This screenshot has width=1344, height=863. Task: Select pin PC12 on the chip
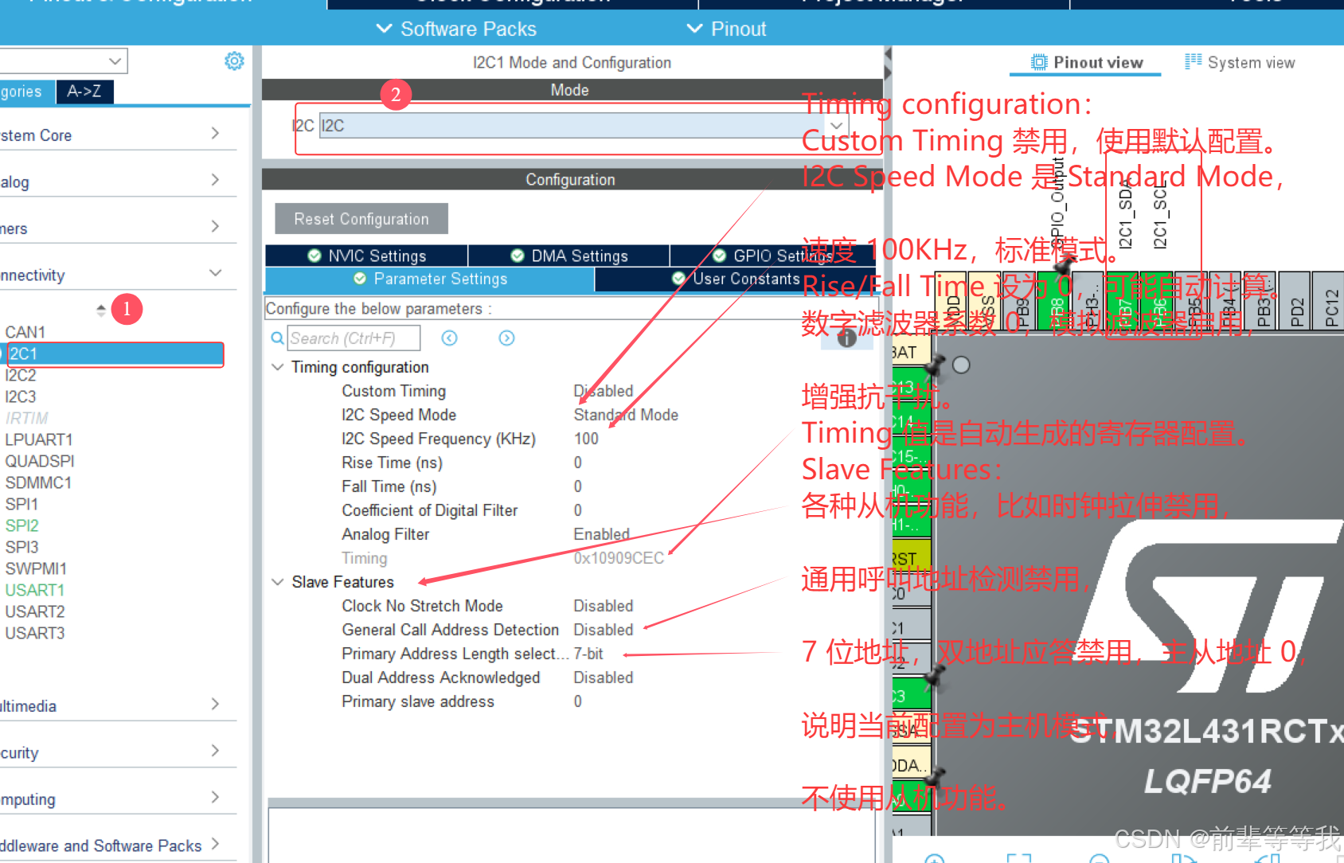[x=1330, y=301]
